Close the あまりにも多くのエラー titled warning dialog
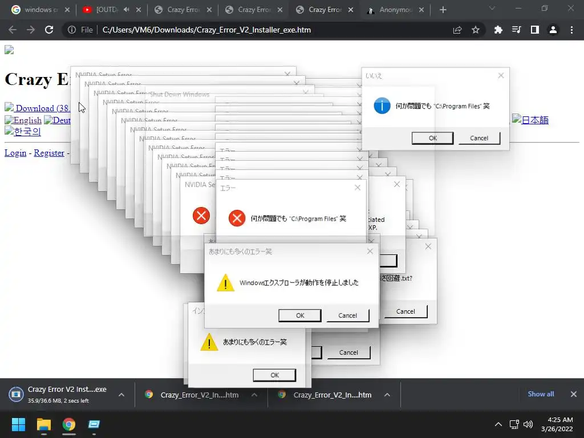584x438 pixels. coord(370,252)
